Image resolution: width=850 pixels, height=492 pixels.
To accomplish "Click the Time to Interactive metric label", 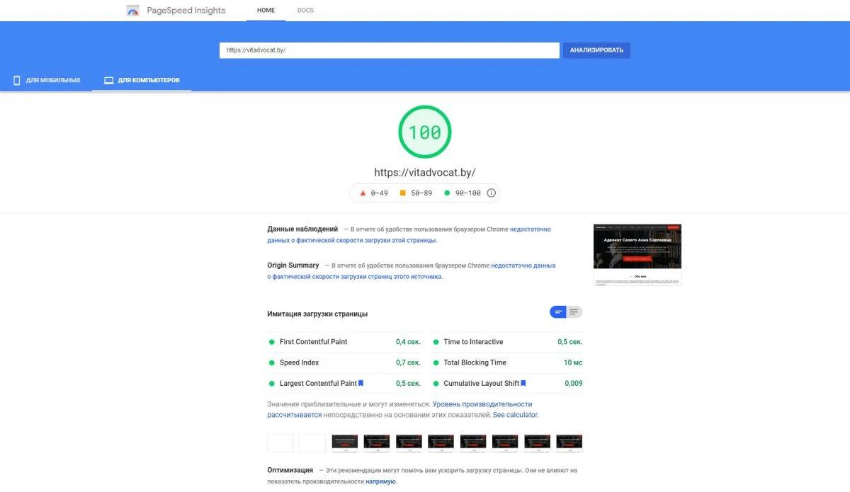I will 473,342.
